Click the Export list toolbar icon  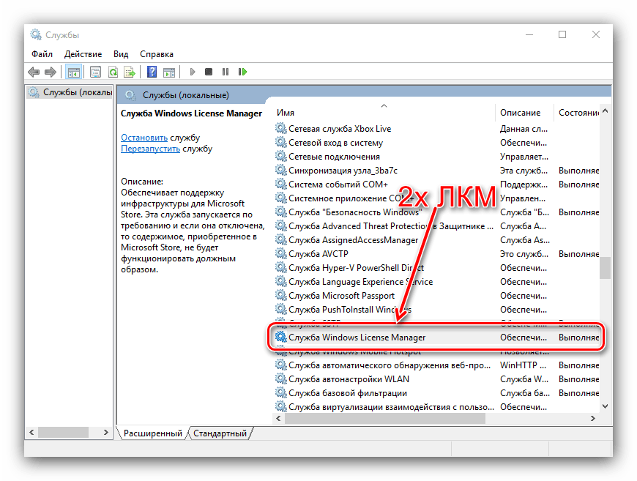pyautogui.click(x=130, y=72)
